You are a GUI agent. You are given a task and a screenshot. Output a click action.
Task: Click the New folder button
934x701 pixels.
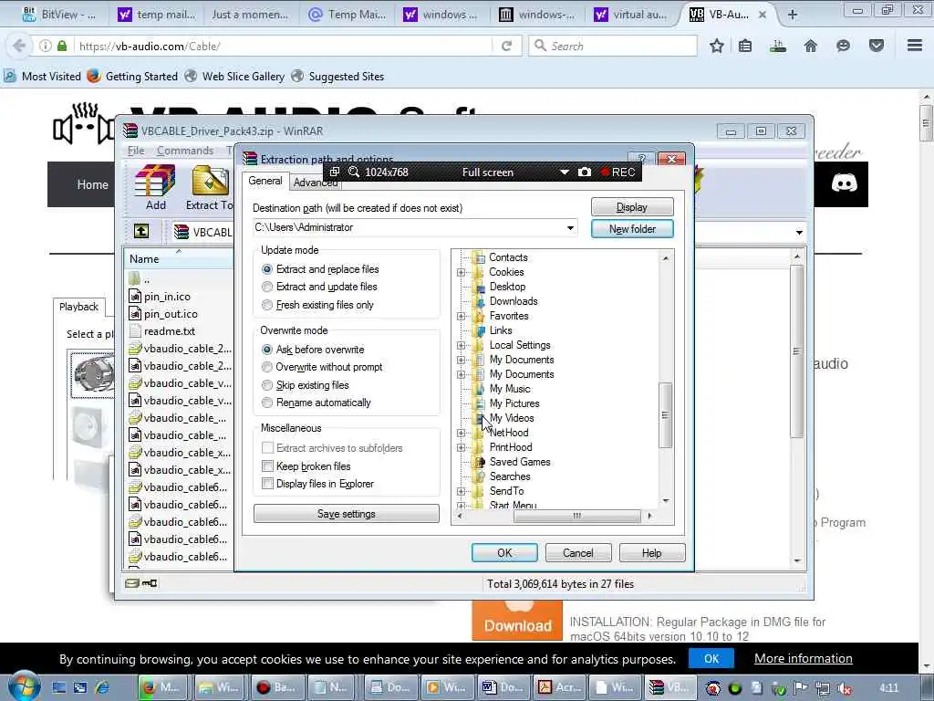pos(632,229)
